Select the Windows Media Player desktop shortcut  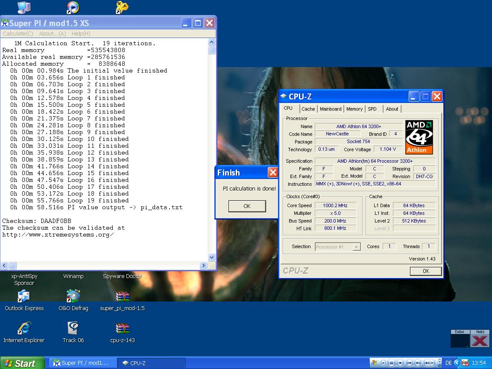(x=73, y=8)
